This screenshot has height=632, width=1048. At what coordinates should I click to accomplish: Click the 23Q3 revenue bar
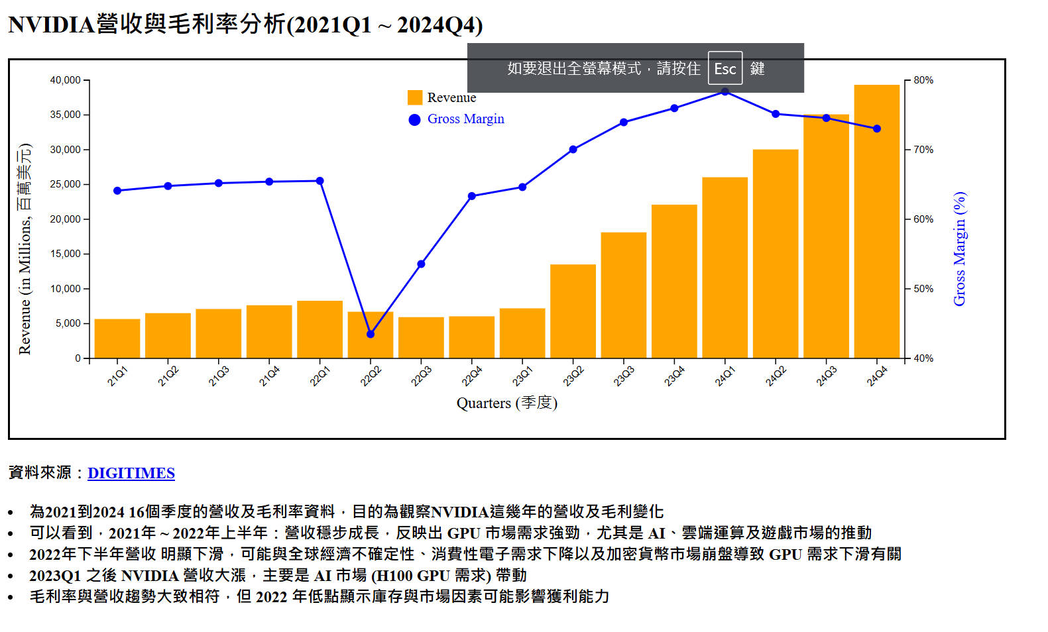624,295
